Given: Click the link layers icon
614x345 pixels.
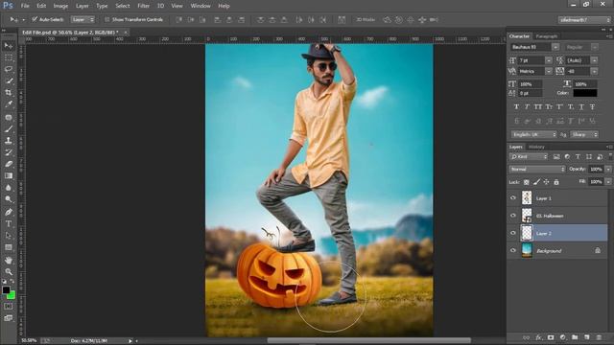Looking at the screenshot, I should coord(527,337).
